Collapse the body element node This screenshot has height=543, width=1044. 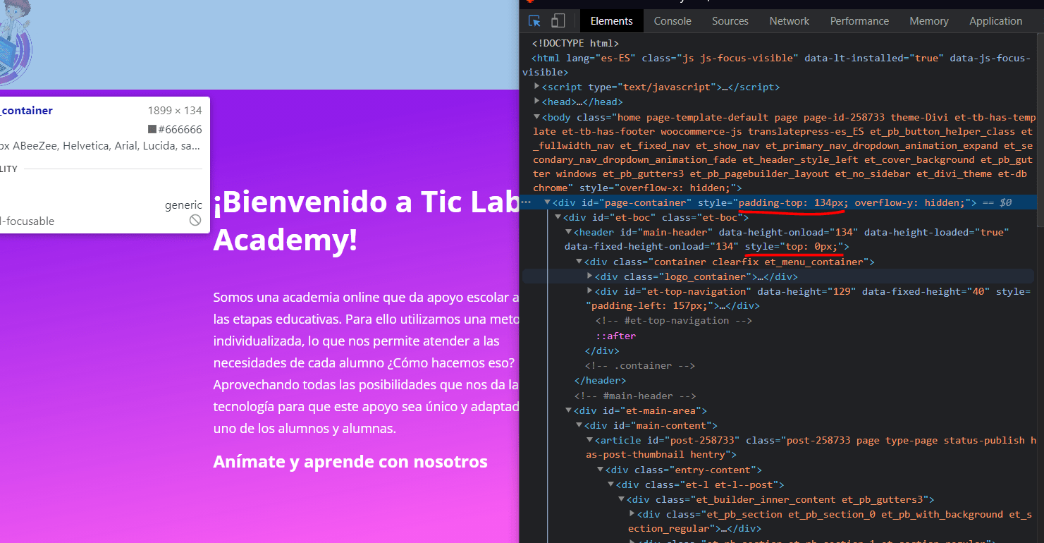click(x=537, y=117)
